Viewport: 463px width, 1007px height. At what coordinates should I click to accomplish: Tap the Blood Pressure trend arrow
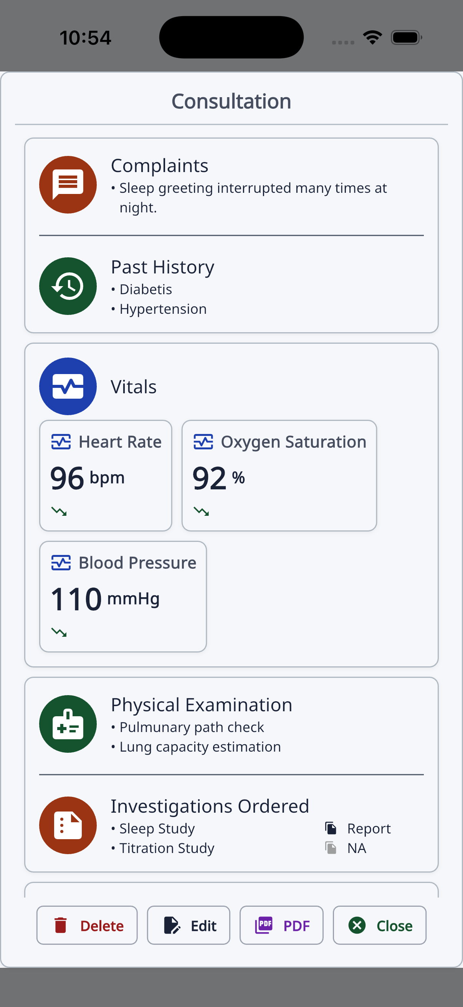coord(59,632)
